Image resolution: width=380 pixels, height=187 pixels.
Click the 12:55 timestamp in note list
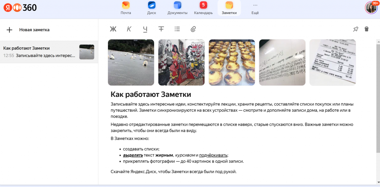pos(9,56)
